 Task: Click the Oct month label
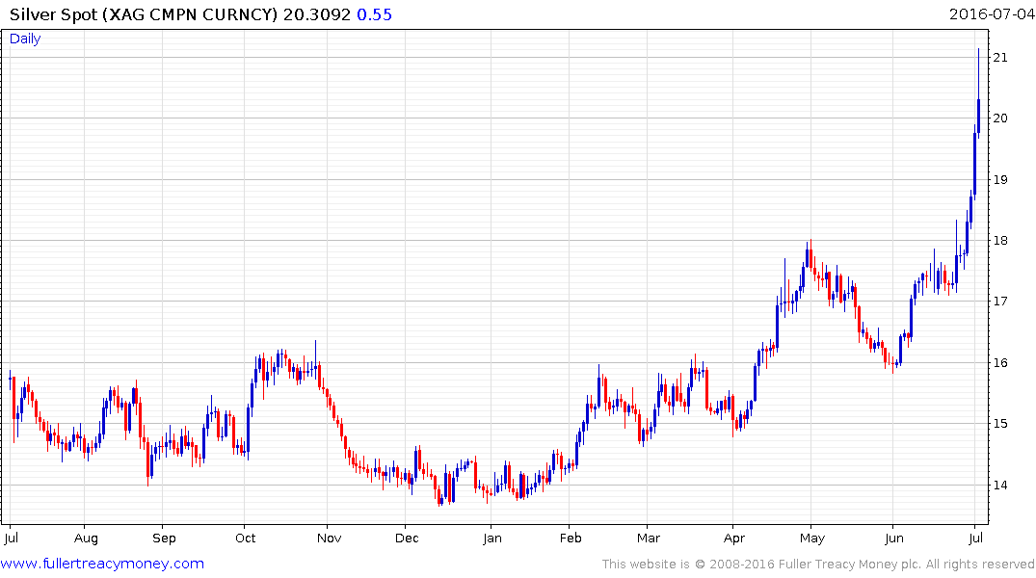click(245, 539)
